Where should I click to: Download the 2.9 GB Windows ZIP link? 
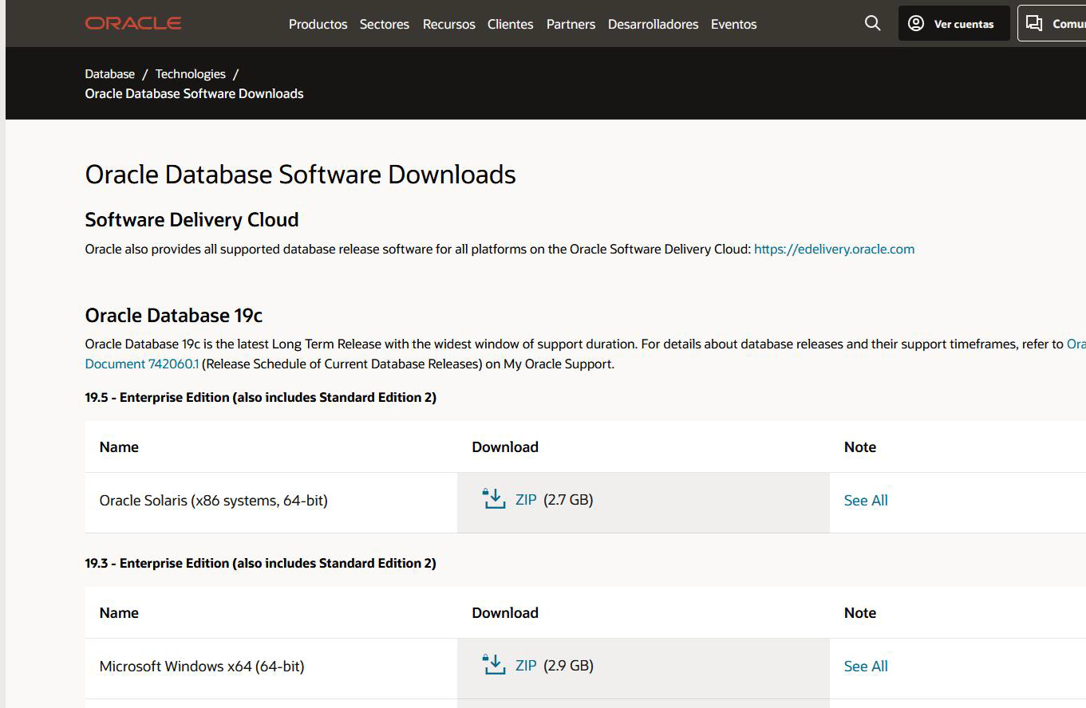pyautogui.click(x=526, y=665)
